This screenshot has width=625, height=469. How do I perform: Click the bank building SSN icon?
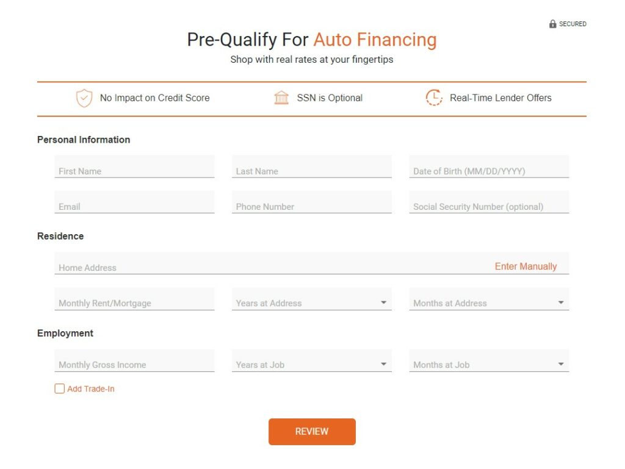(x=281, y=98)
